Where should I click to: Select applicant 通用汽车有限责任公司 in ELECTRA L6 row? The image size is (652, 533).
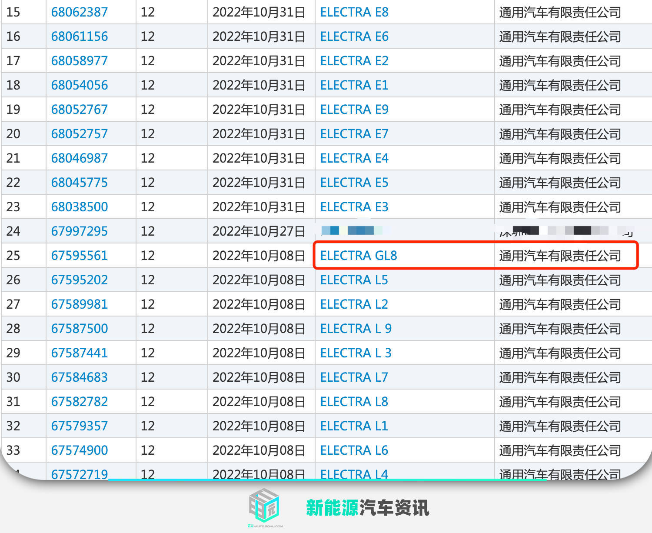[x=560, y=450]
